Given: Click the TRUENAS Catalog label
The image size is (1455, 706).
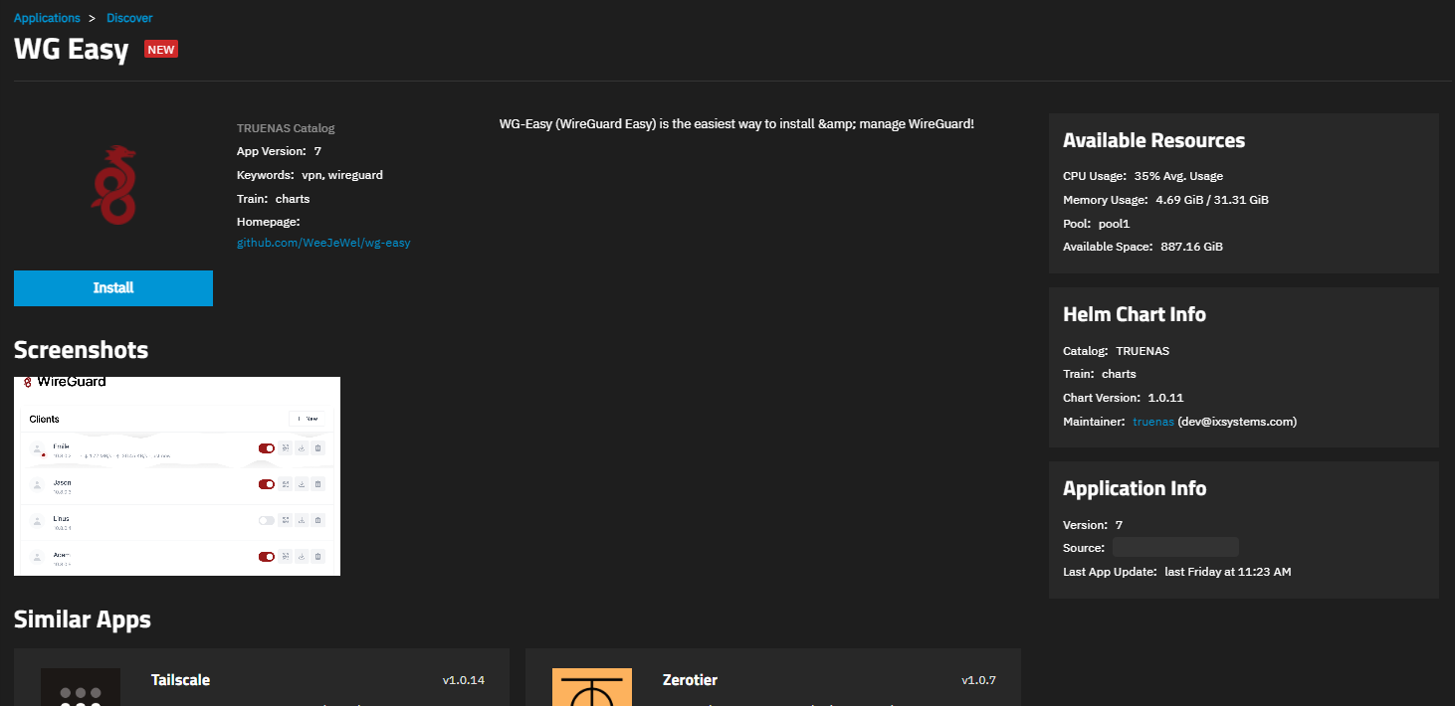Looking at the screenshot, I should [x=286, y=128].
